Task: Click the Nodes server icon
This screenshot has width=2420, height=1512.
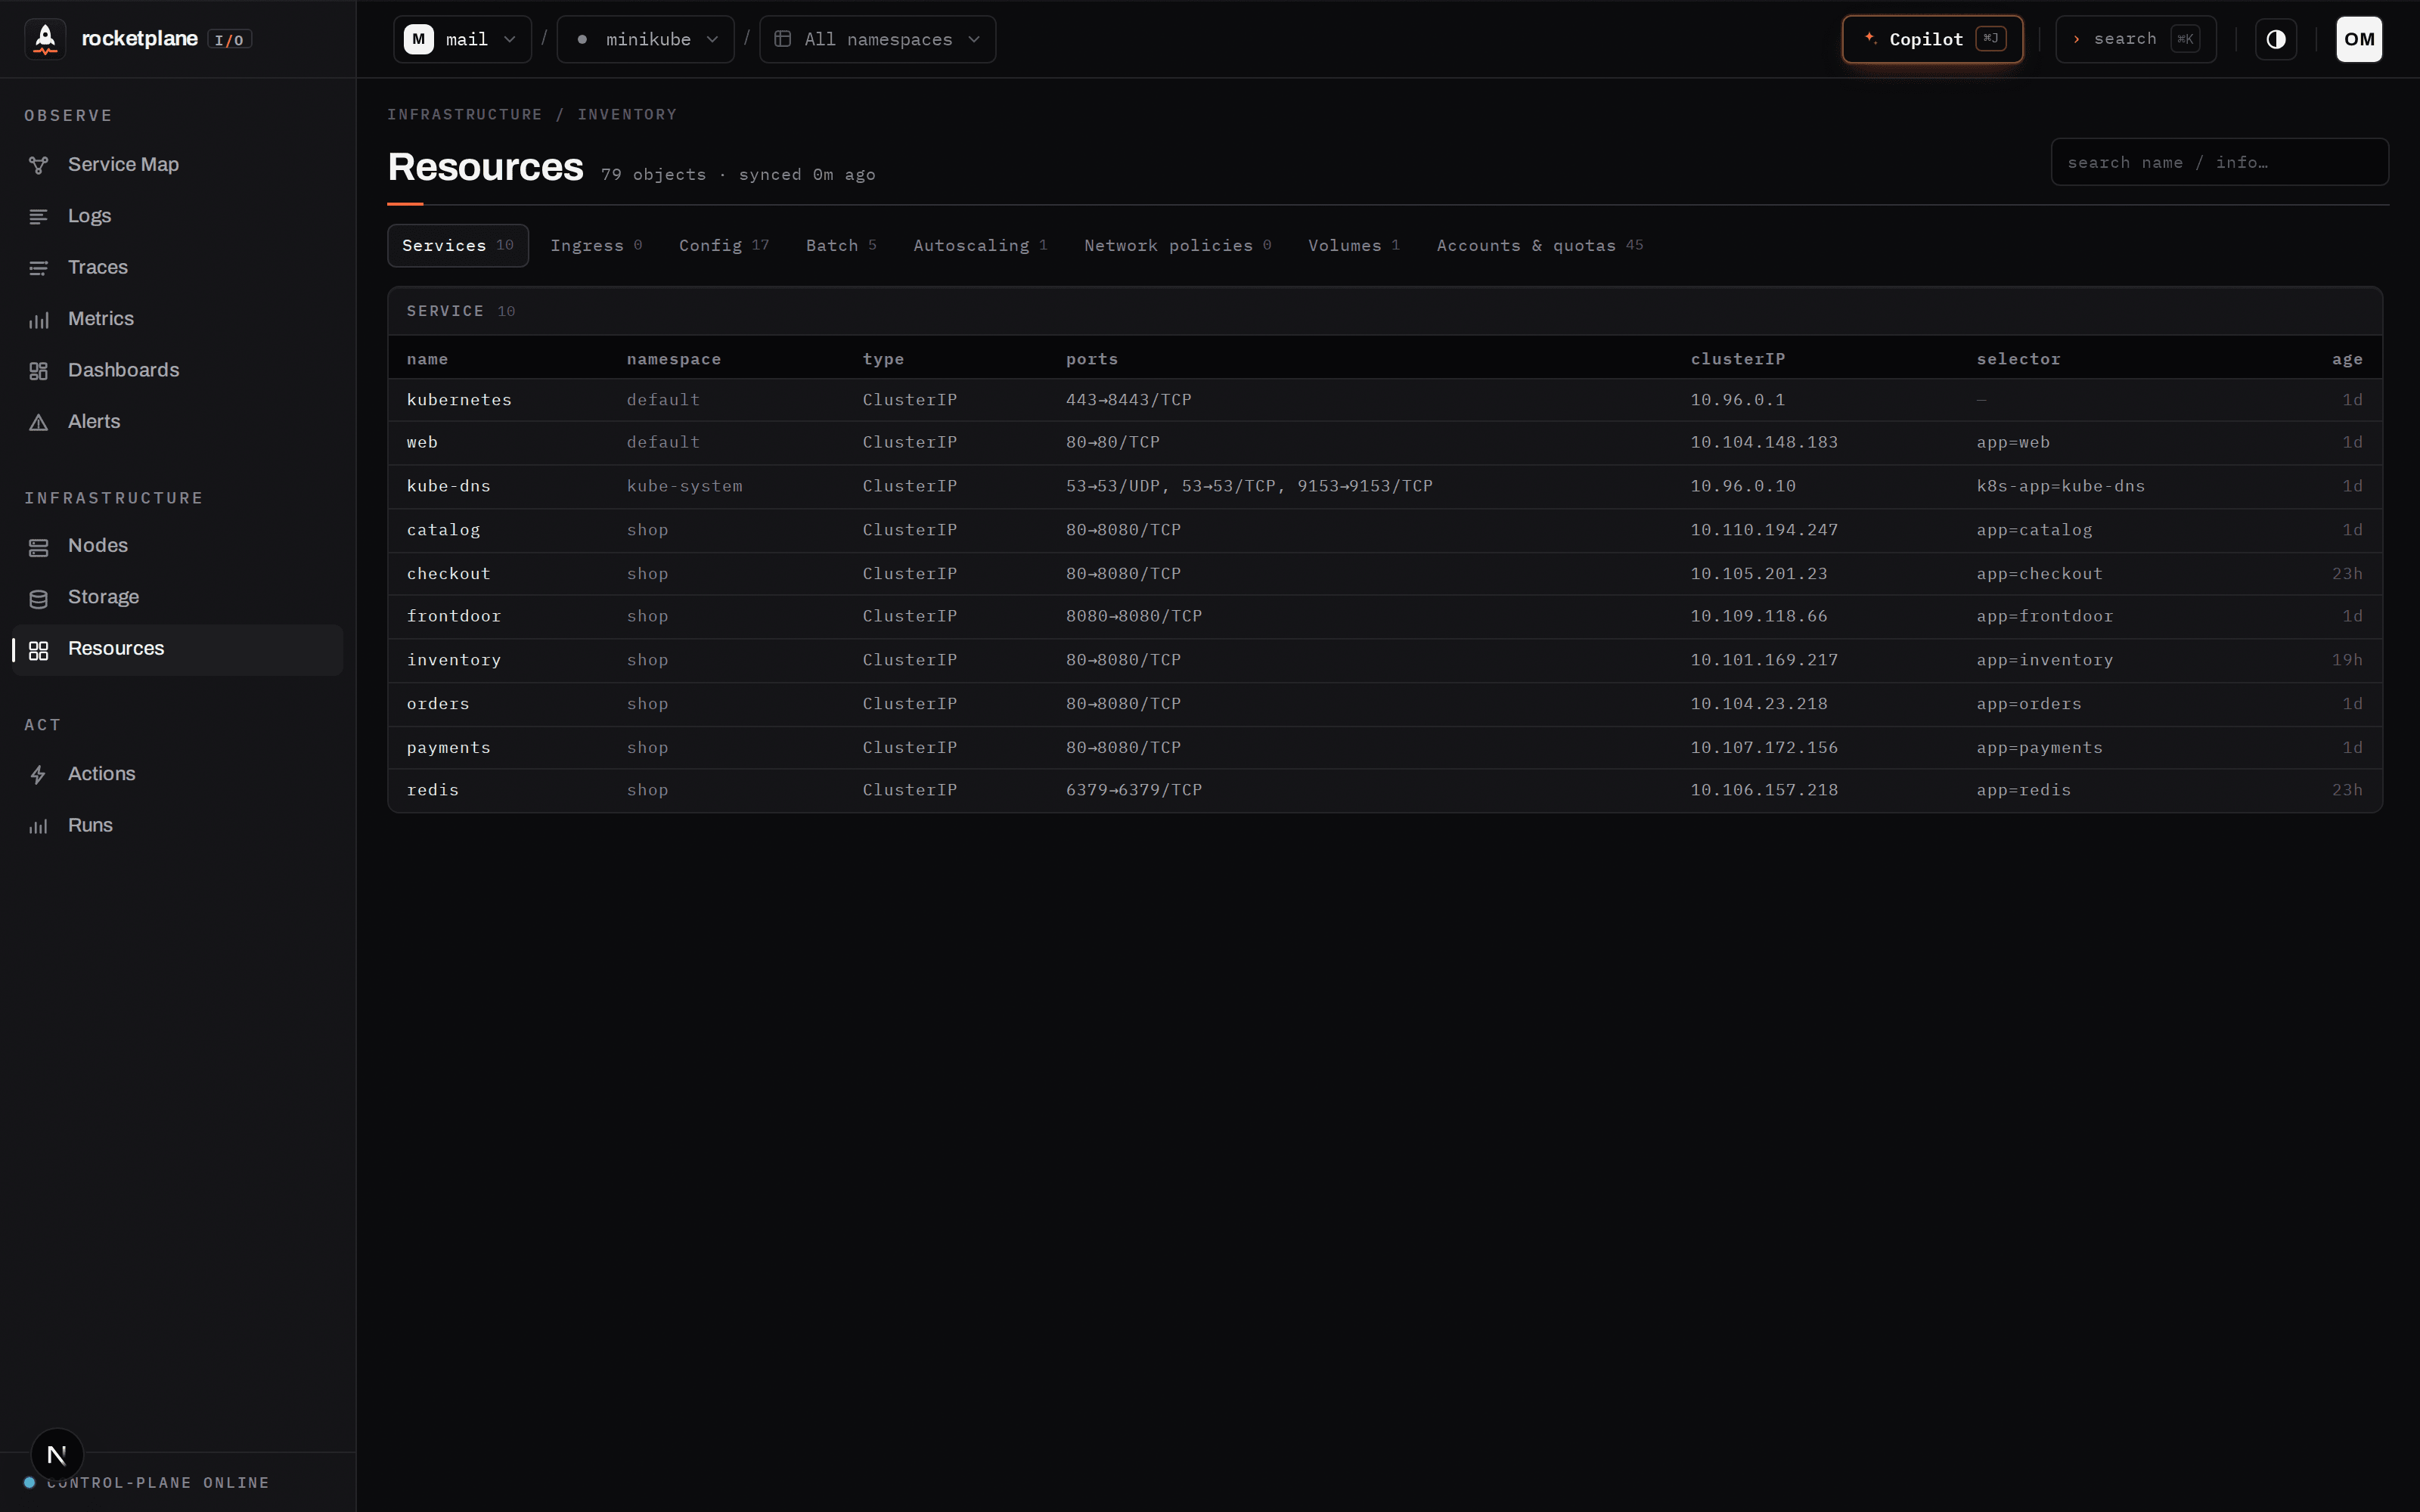Action: pyautogui.click(x=38, y=547)
